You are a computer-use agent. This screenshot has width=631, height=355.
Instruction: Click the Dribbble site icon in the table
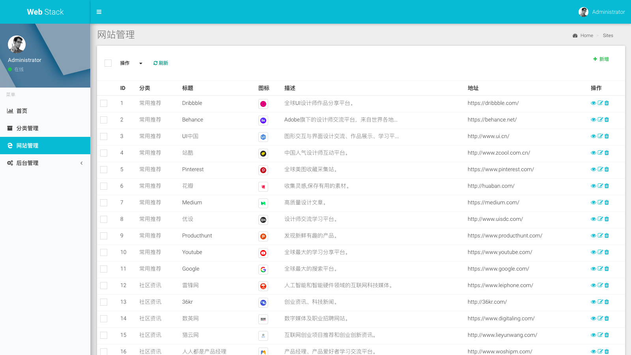tap(263, 104)
